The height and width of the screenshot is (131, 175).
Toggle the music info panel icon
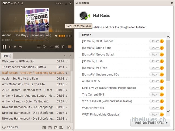62,47
